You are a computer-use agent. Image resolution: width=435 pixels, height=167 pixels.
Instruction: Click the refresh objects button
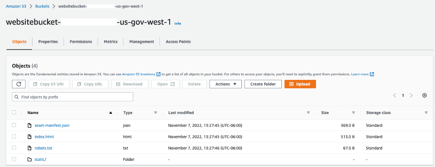[19, 84]
